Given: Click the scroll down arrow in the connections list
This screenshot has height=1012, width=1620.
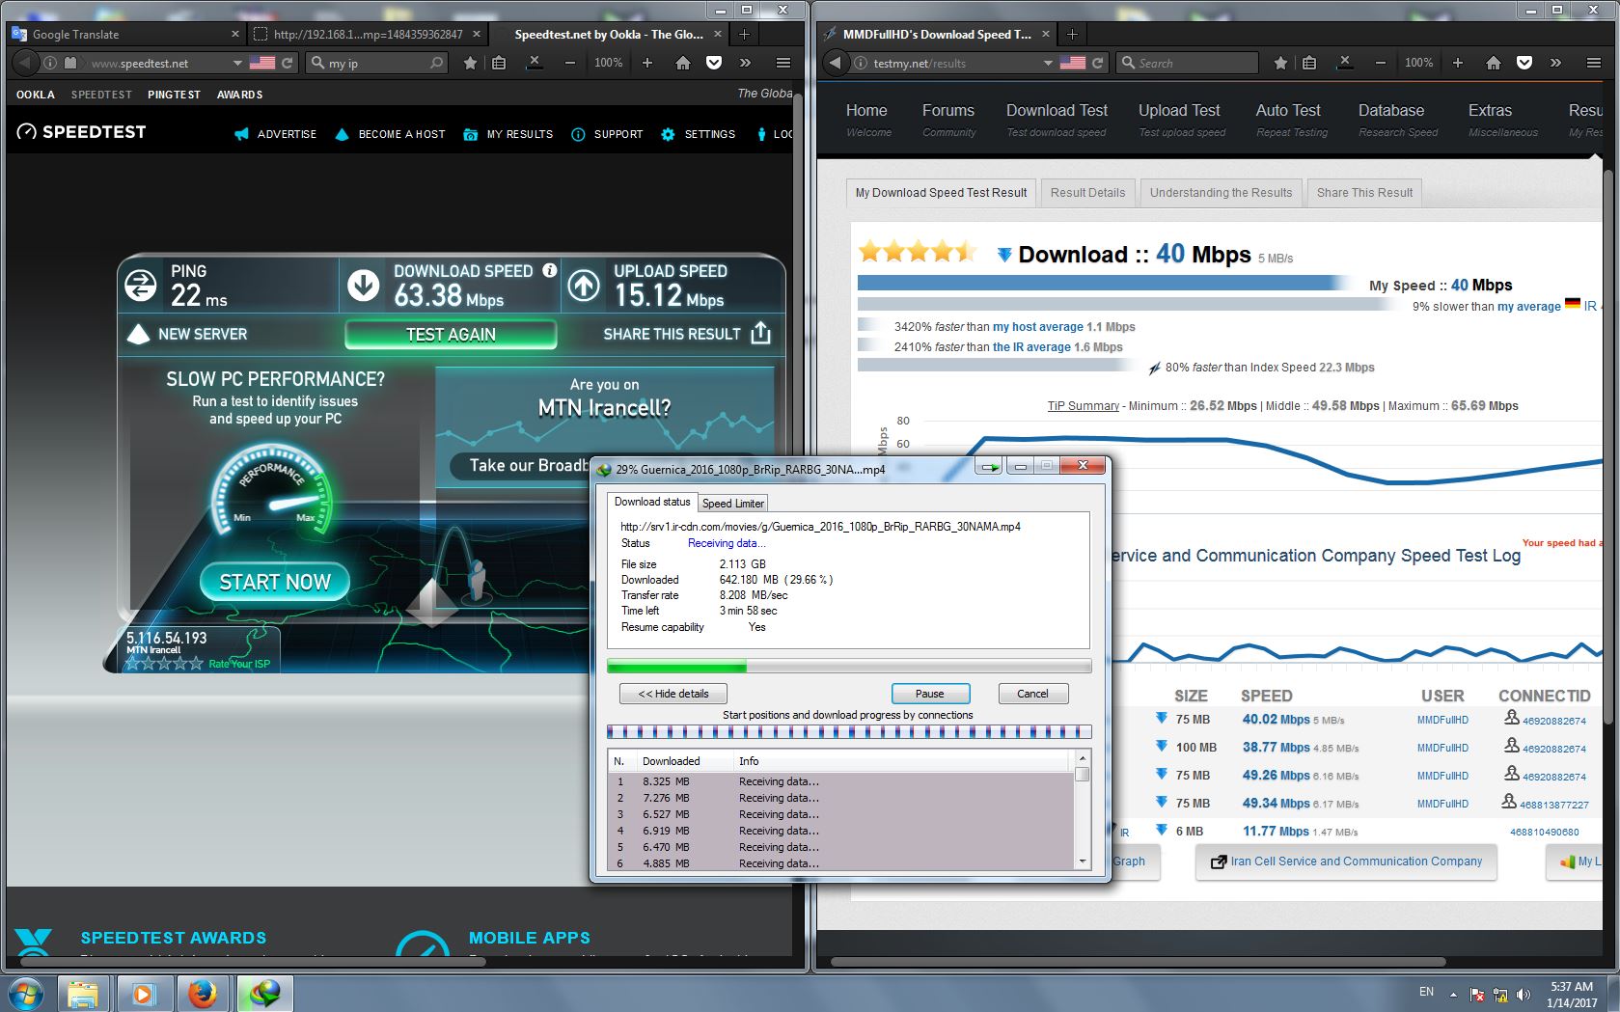Looking at the screenshot, I should (x=1083, y=862).
